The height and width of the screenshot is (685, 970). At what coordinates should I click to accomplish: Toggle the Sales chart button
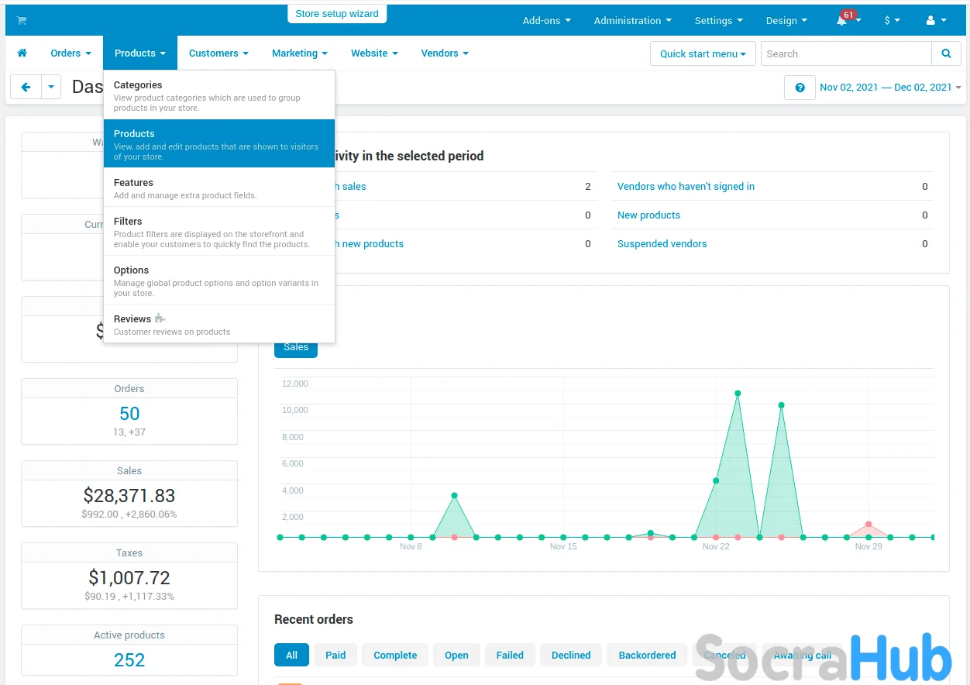click(x=296, y=347)
